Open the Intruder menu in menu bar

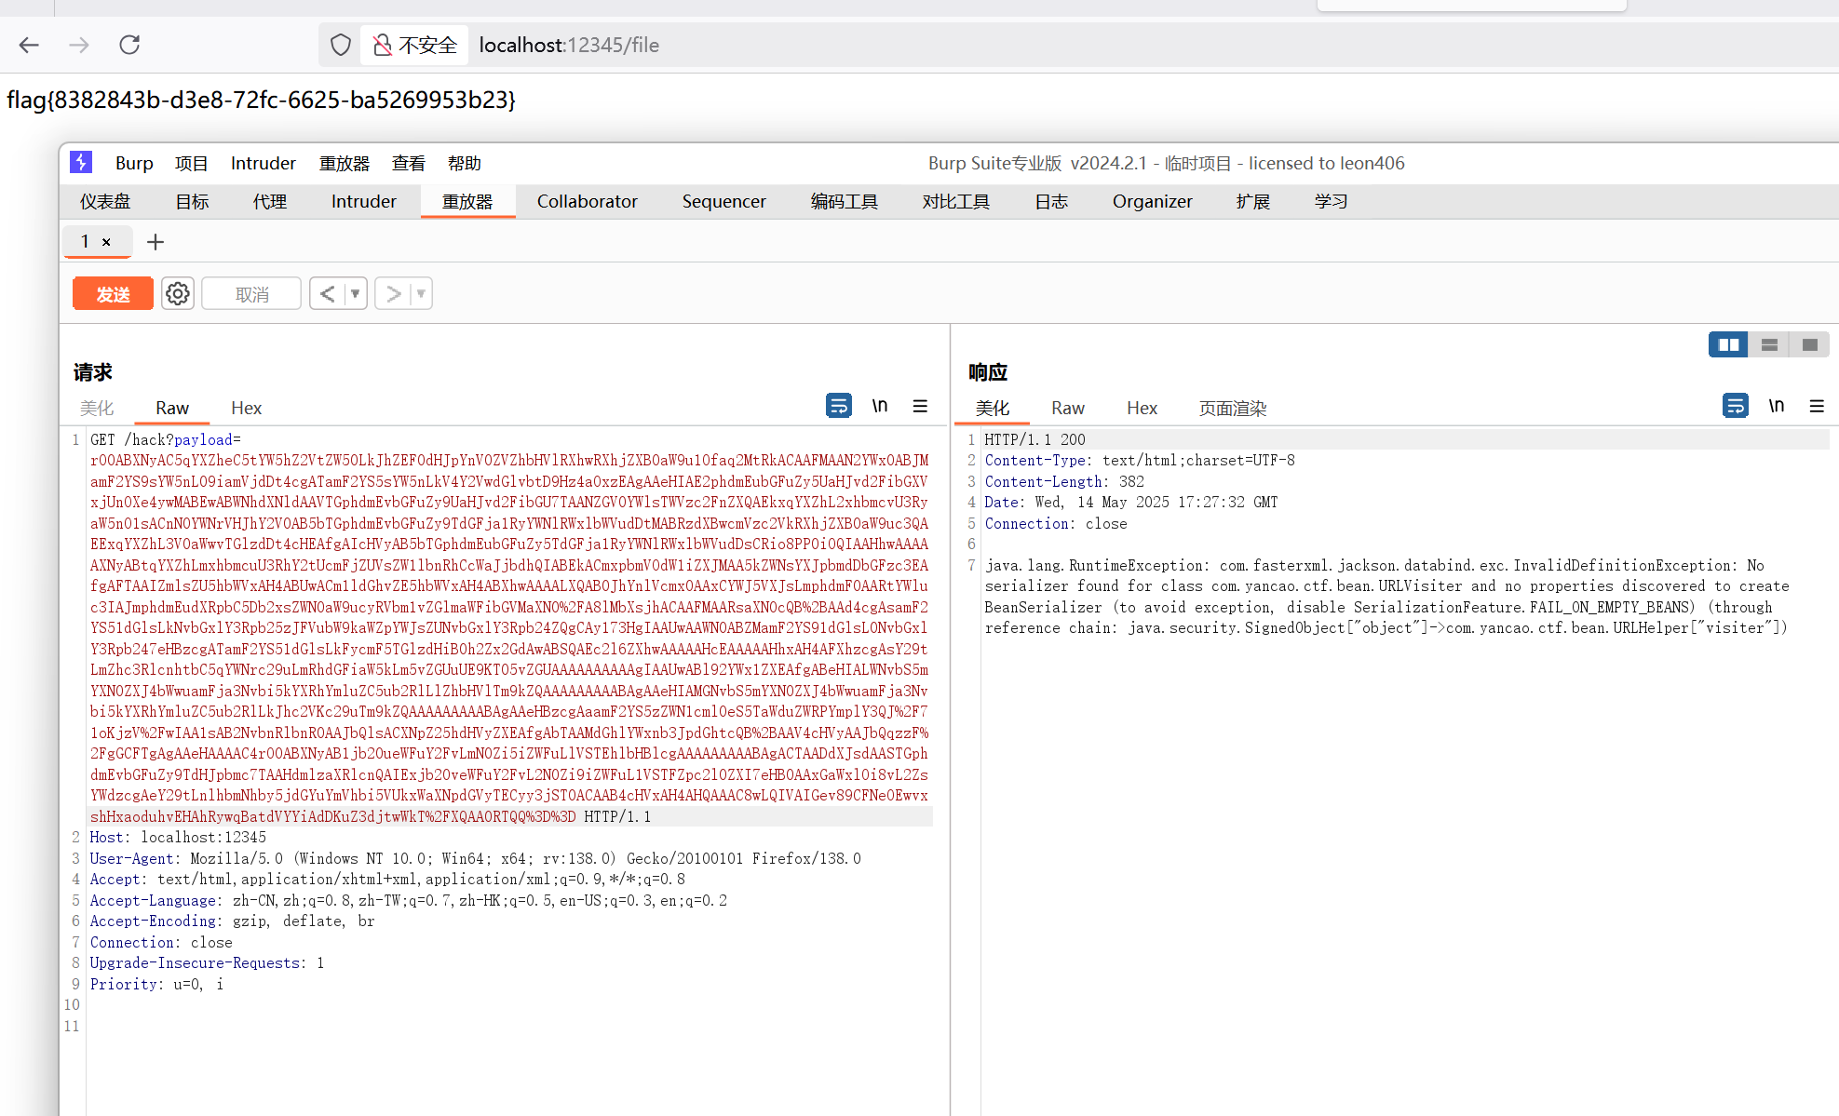263,163
